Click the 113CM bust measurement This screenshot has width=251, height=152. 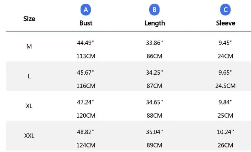(x=86, y=56)
